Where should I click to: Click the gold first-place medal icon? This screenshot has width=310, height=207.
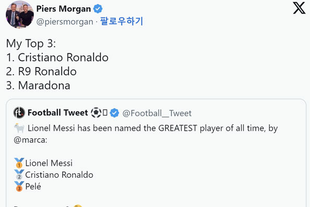click(x=19, y=163)
